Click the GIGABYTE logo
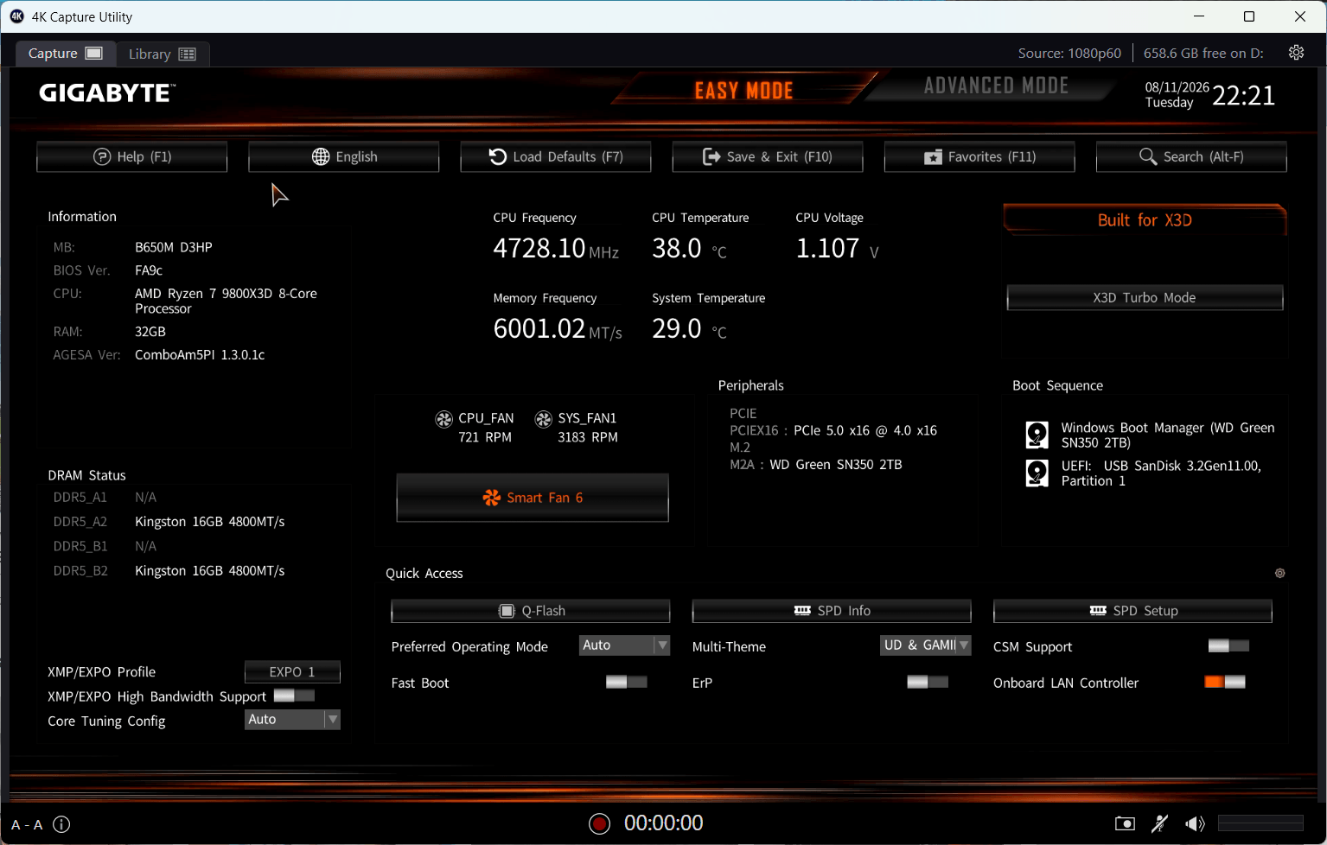The height and width of the screenshot is (845, 1327). pos(107,92)
